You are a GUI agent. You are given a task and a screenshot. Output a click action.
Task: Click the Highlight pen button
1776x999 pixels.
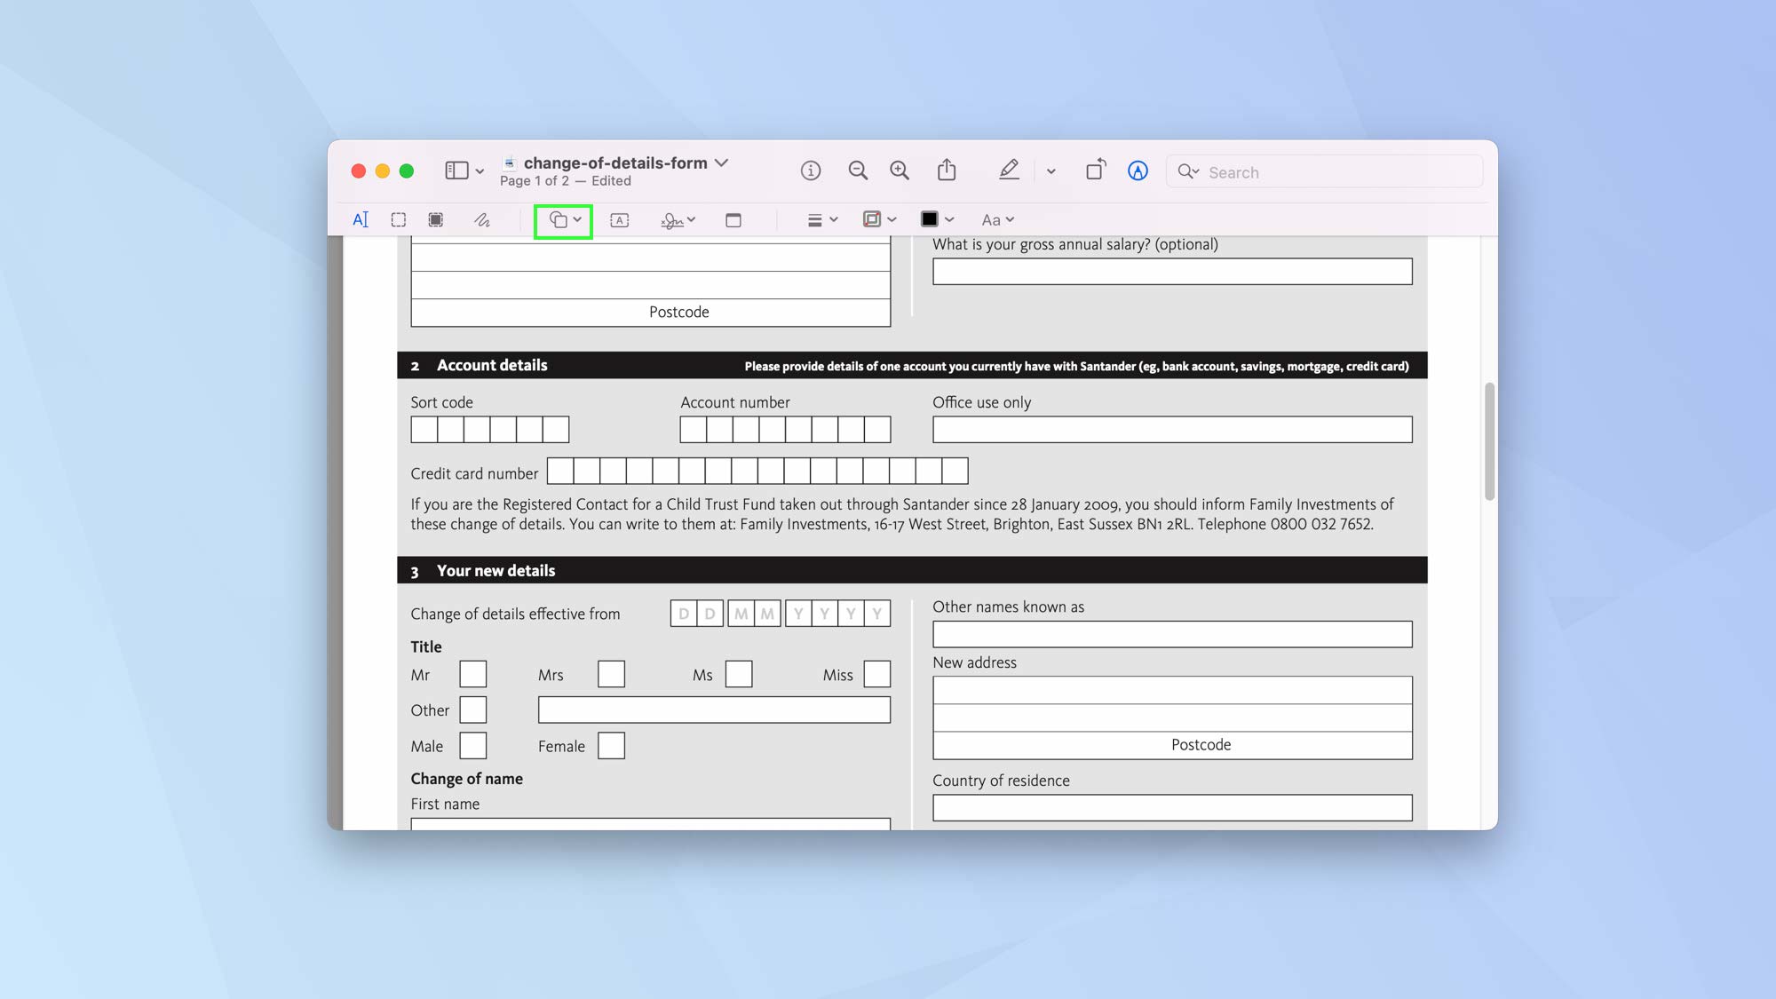[x=1009, y=170]
